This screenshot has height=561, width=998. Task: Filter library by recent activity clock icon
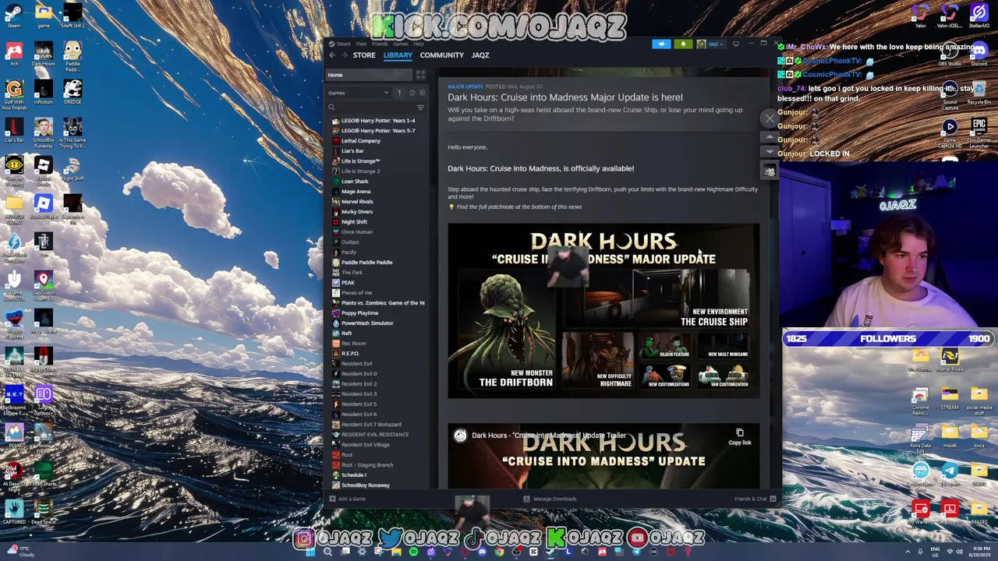tap(412, 93)
